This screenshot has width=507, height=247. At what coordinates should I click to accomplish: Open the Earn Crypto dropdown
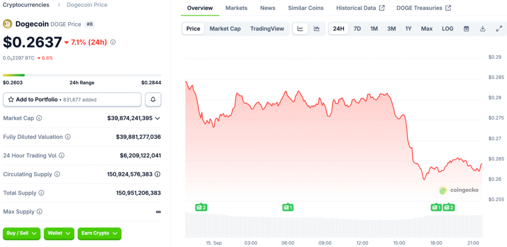click(x=100, y=234)
